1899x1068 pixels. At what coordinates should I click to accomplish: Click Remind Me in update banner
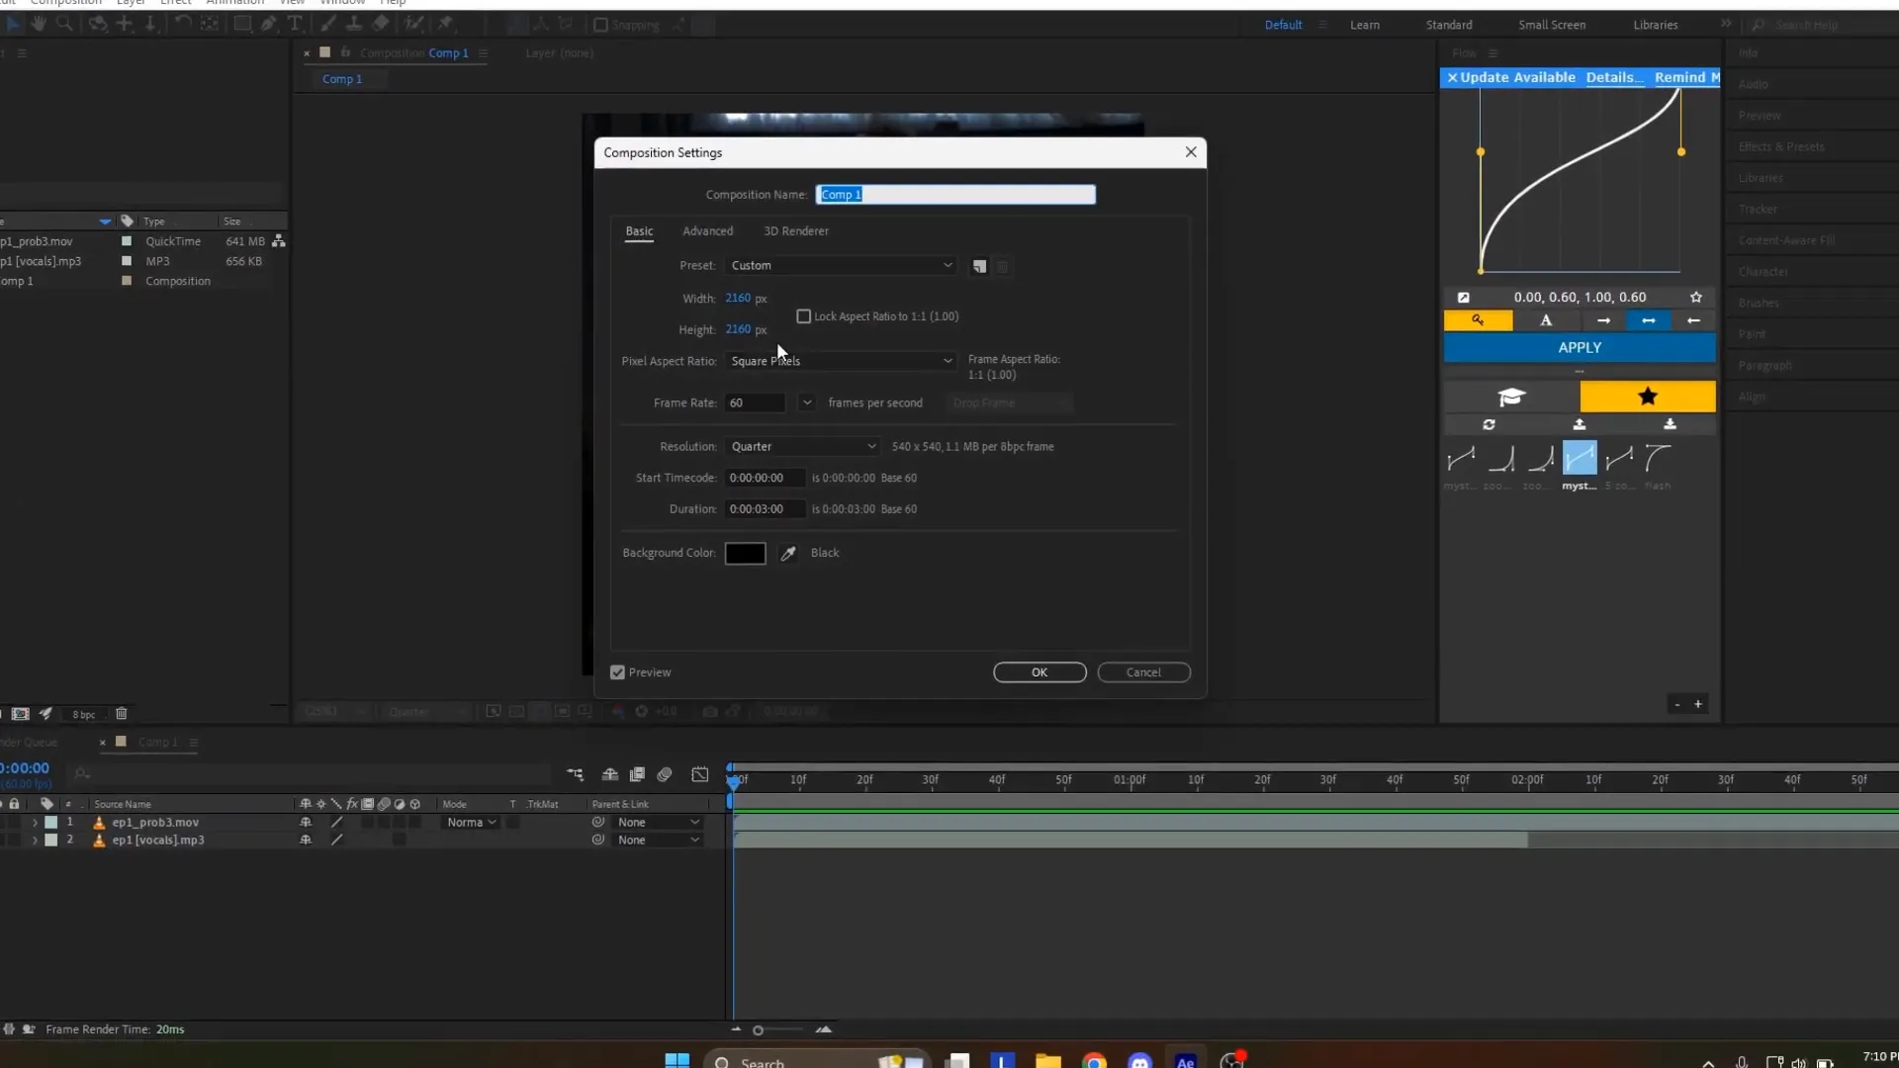1686,77
